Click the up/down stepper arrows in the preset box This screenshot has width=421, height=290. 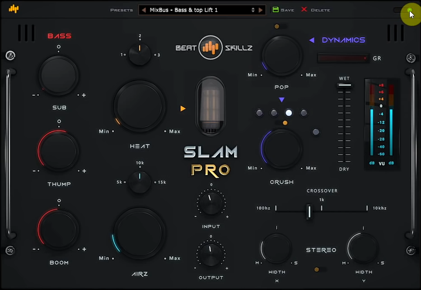click(253, 10)
